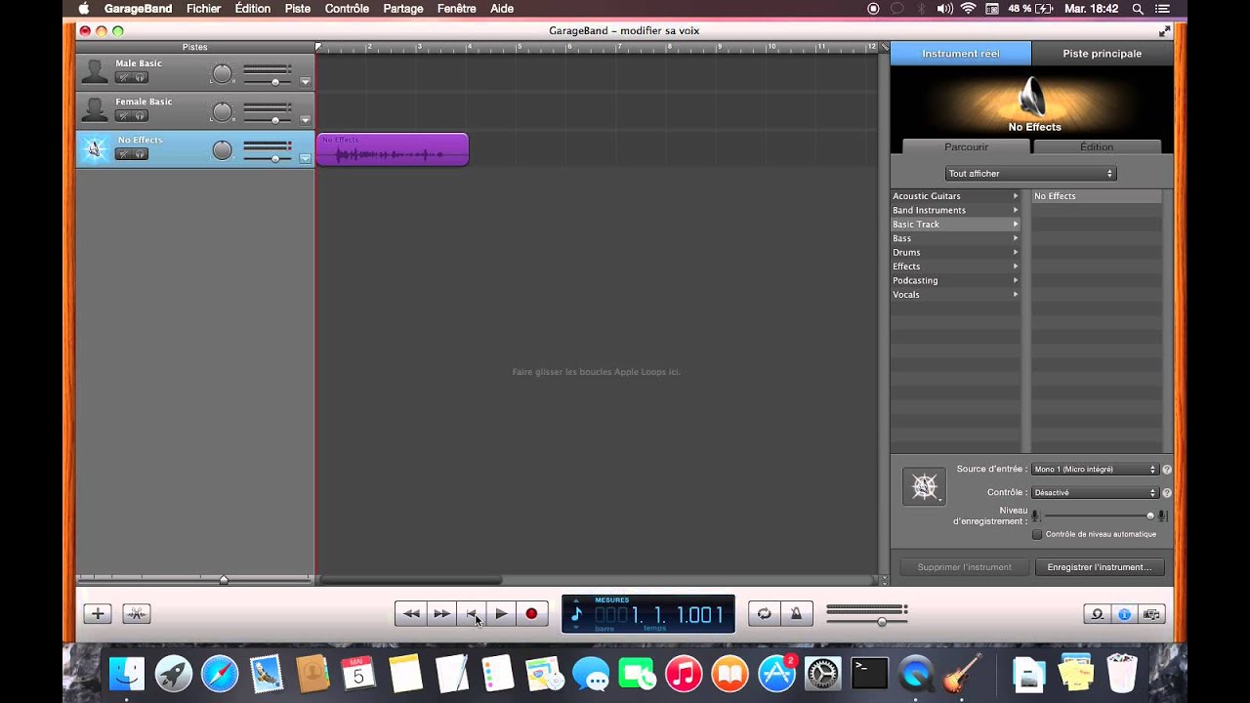Viewport: 1250px width, 703px height.
Task: Open Finder from the Dock
Action: 127,674
